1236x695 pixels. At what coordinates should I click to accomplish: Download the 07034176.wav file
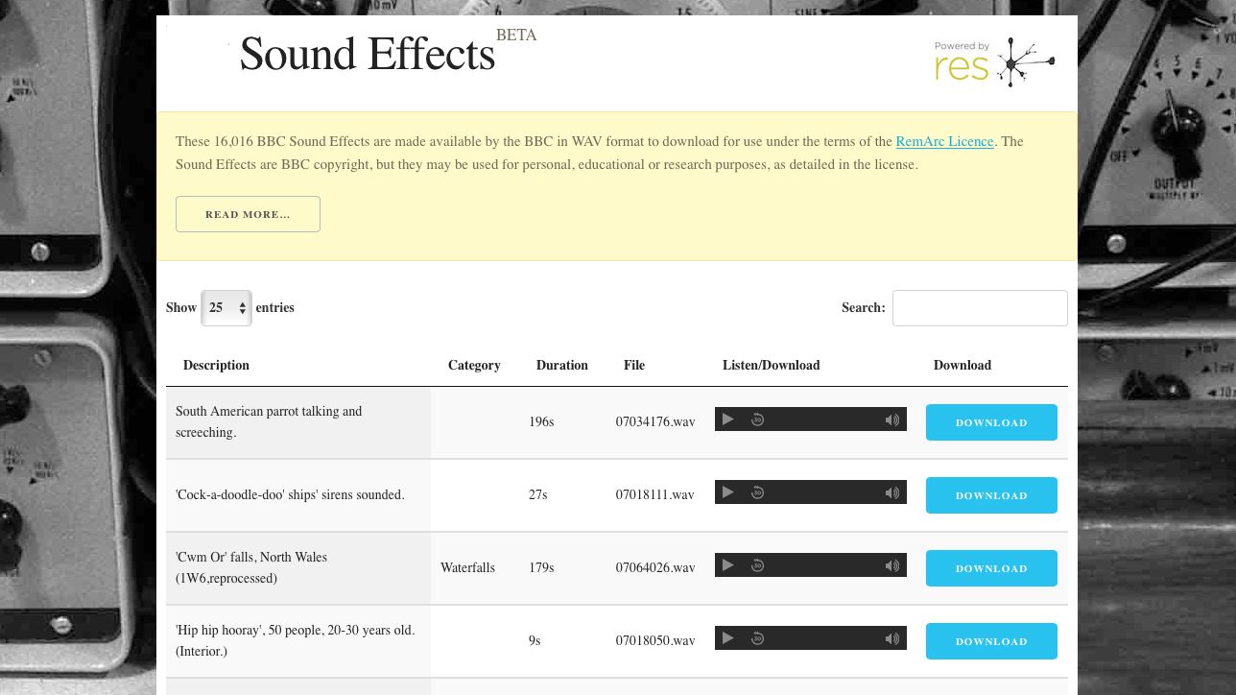pyautogui.click(x=991, y=422)
